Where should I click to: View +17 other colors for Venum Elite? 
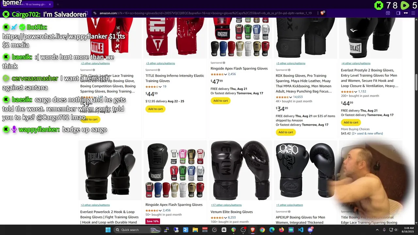click(x=226, y=205)
